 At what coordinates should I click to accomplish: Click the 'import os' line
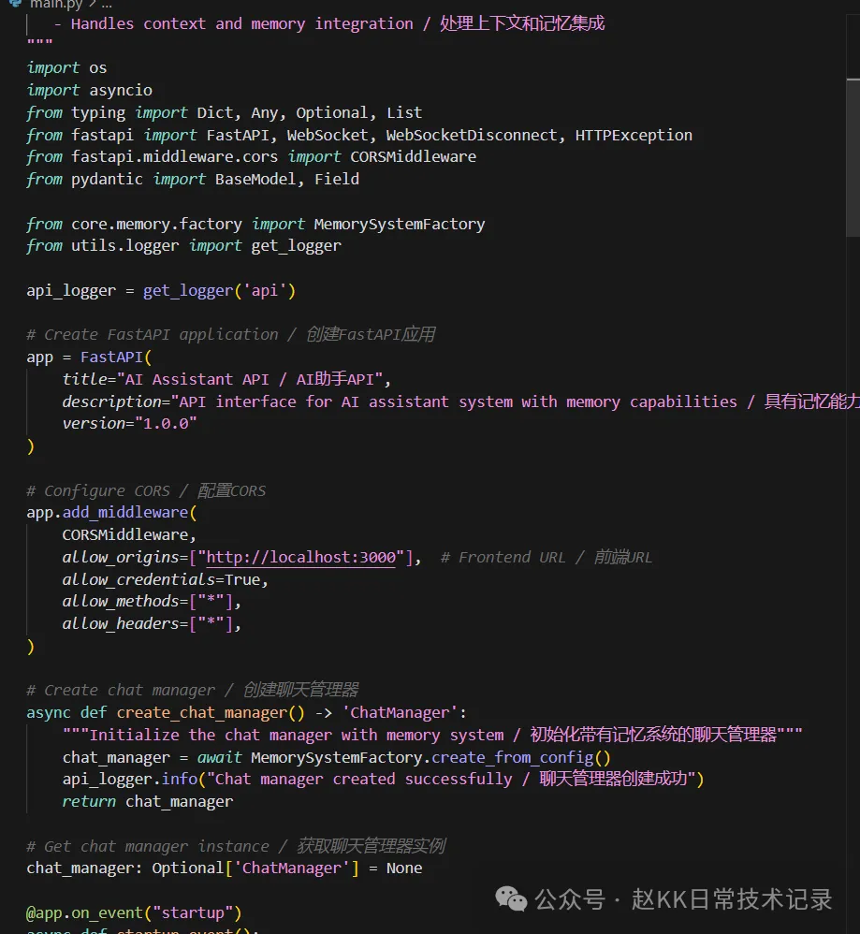click(x=66, y=68)
